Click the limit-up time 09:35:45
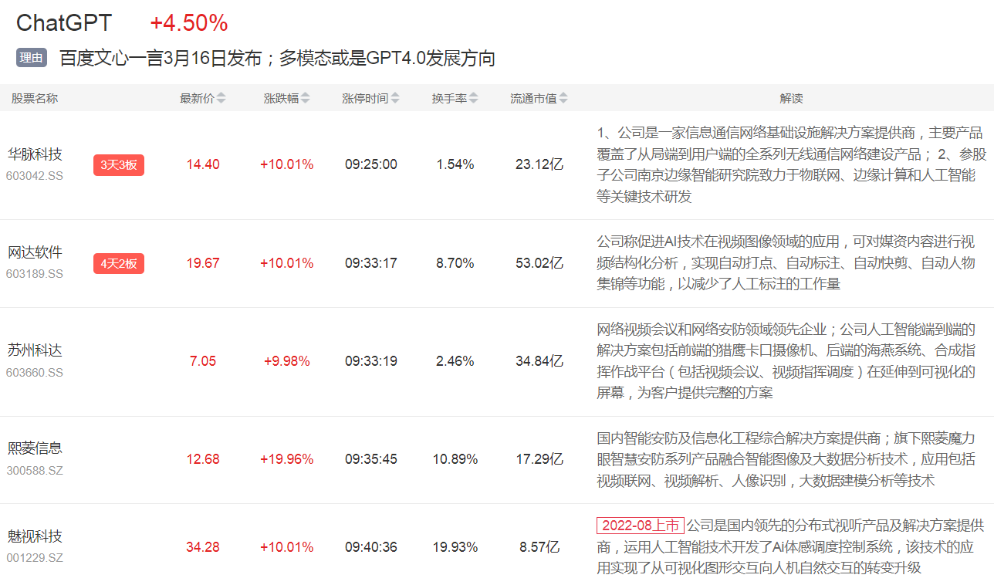994x585 pixels. (x=371, y=459)
